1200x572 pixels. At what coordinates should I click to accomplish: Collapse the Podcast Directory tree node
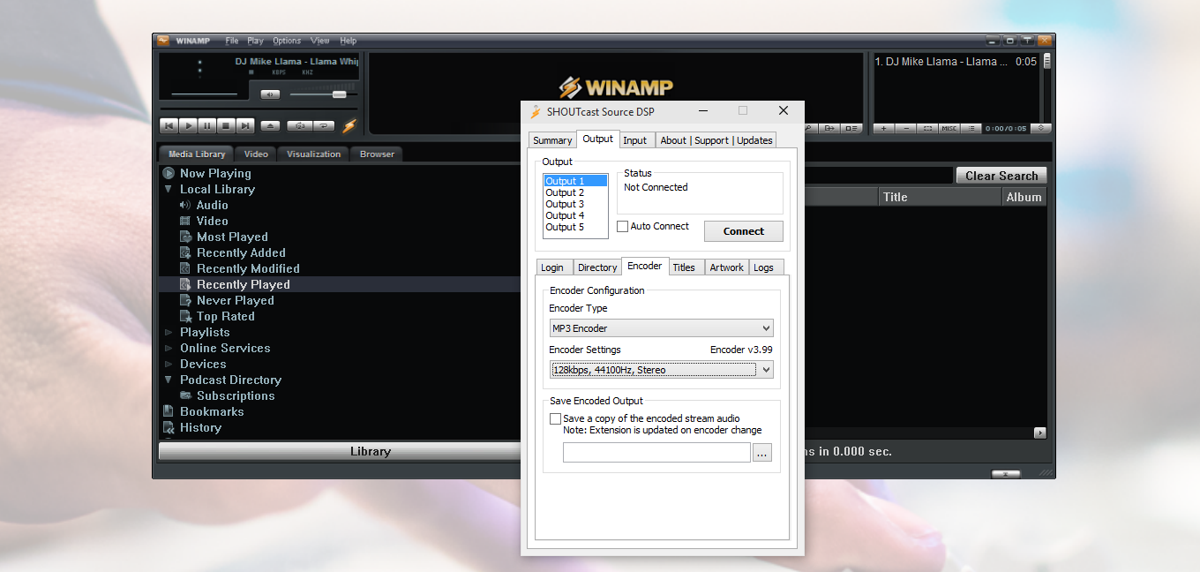point(168,380)
